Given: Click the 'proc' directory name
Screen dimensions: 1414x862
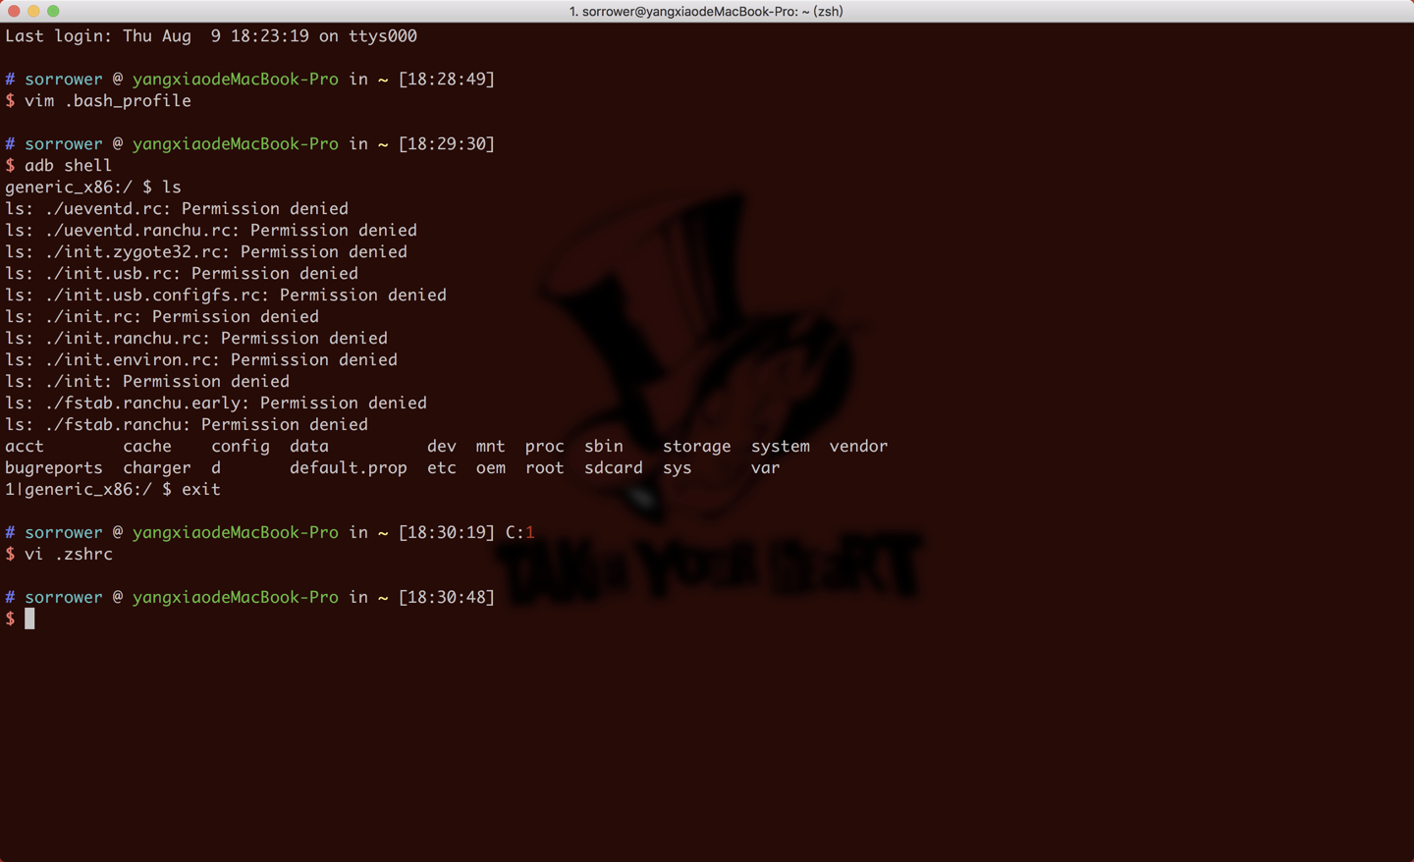Looking at the screenshot, I should click(x=545, y=447).
